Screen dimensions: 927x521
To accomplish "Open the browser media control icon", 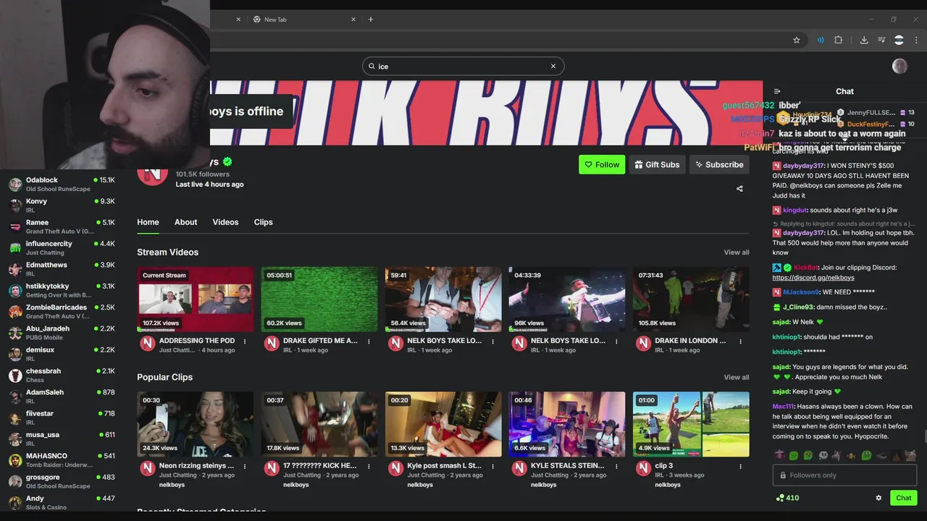I will (x=881, y=40).
